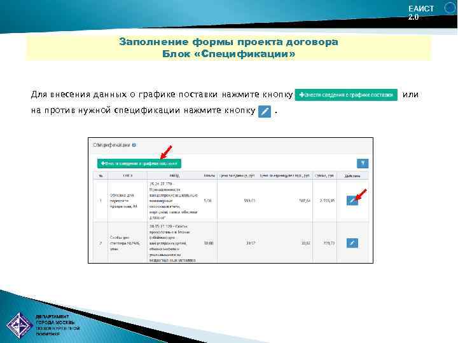Click the № column header
458x343 pixels.
[101, 176]
